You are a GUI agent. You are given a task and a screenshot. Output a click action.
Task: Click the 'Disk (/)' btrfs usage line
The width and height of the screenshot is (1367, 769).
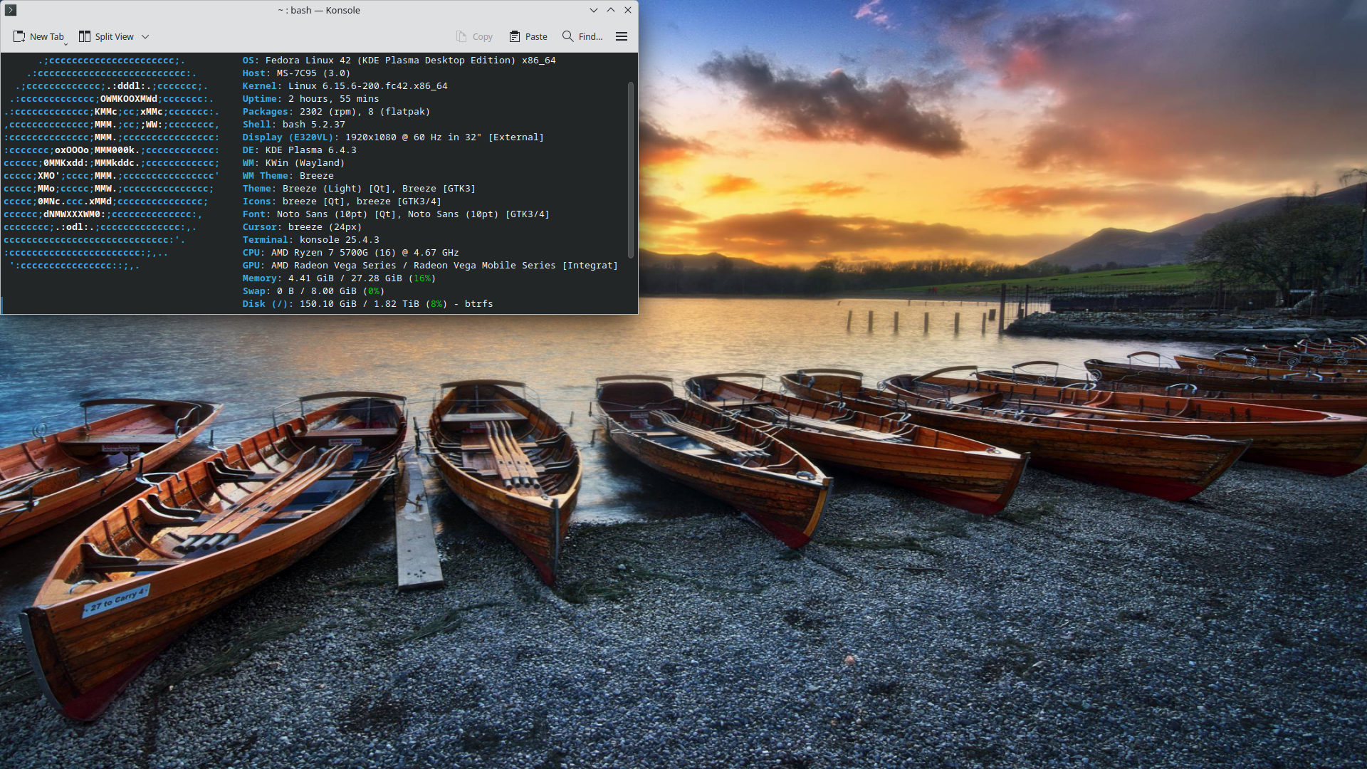(x=367, y=304)
